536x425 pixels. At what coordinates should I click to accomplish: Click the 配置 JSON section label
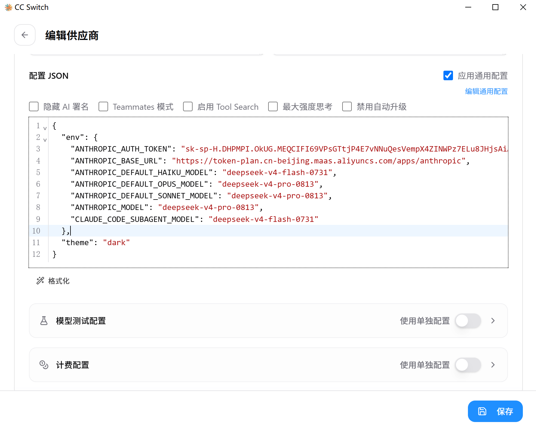point(49,76)
